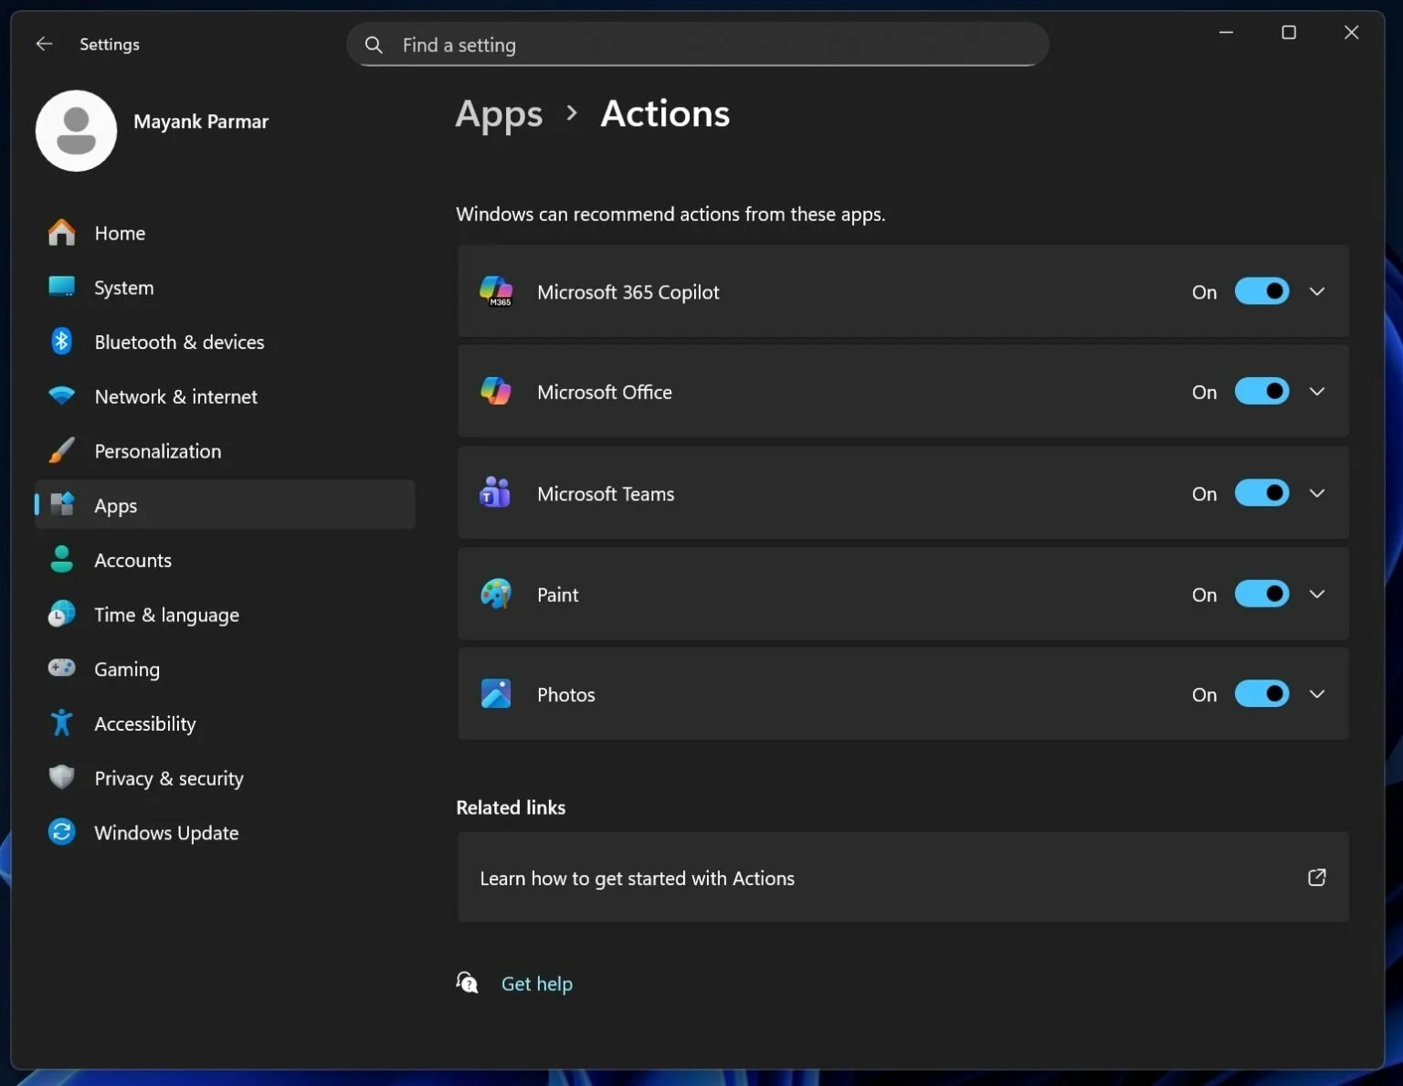Disable actions for Paint
Screen dimensions: 1403x1086
pos(1261,594)
